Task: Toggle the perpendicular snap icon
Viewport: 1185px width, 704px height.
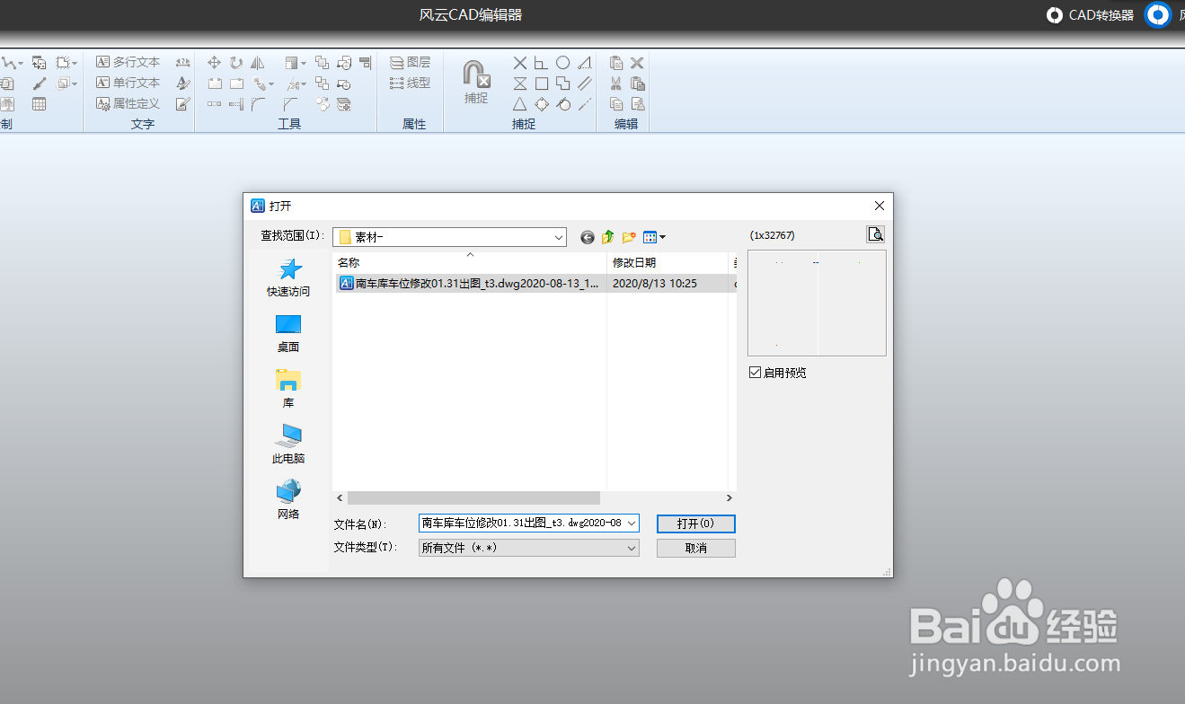Action: [x=542, y=63]
